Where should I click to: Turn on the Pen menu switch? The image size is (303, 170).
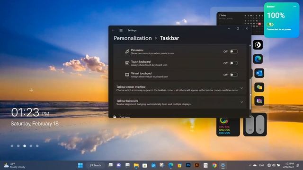tap(233, 51)
